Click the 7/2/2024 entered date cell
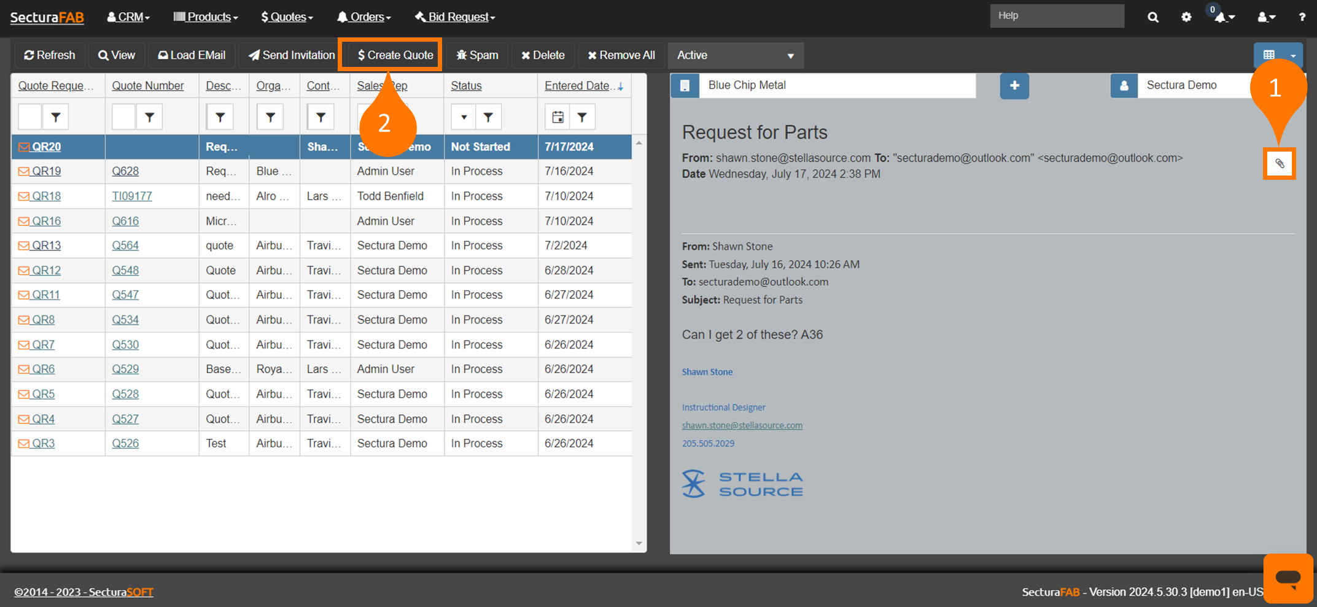This screenshot has height=607, width=1317. click(x=585, y=246)
